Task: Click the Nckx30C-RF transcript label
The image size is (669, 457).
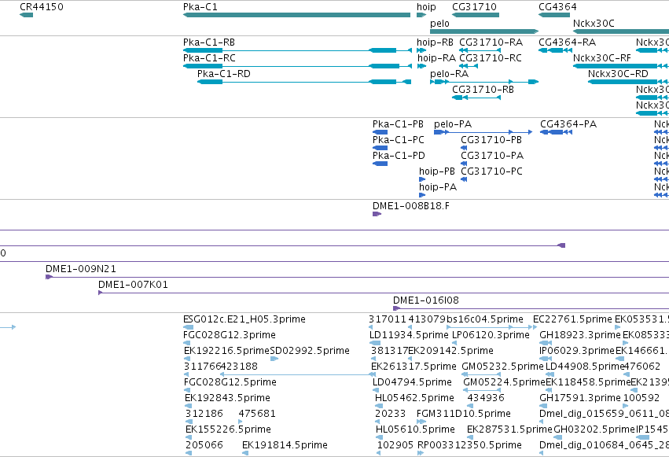Action: (x=601, y=58)
